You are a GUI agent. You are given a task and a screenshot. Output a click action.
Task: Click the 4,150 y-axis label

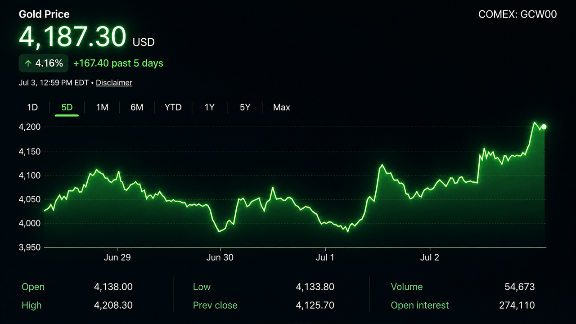click(30, 152)
